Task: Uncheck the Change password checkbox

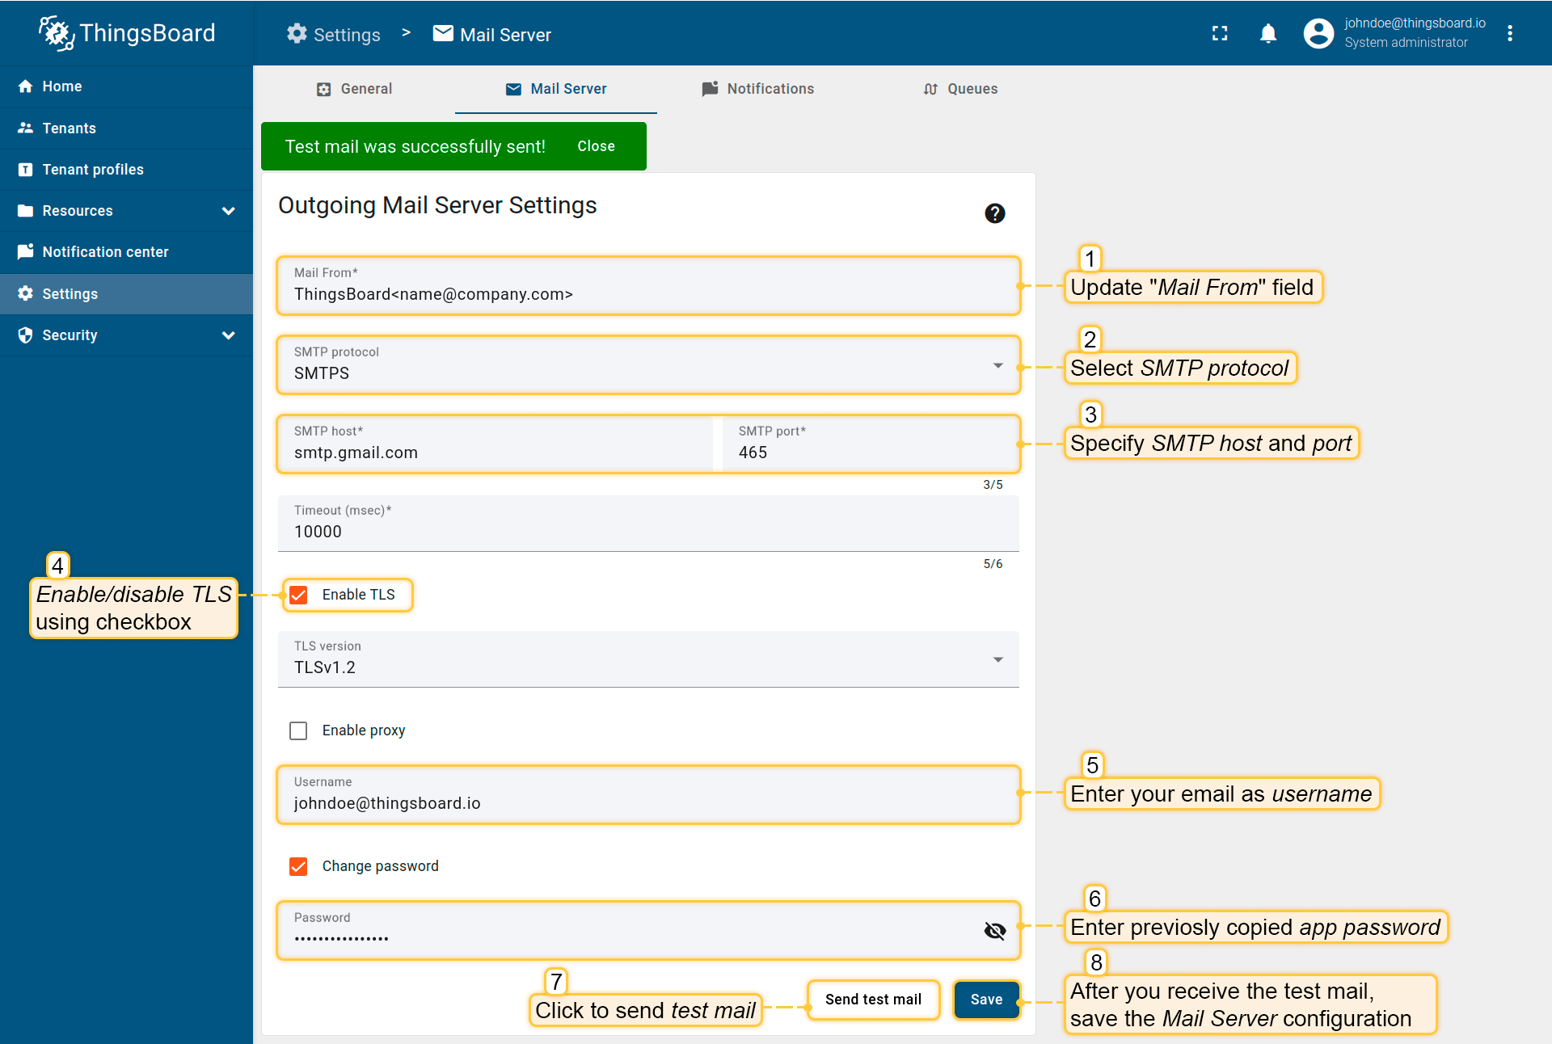Action: [298, 867]
